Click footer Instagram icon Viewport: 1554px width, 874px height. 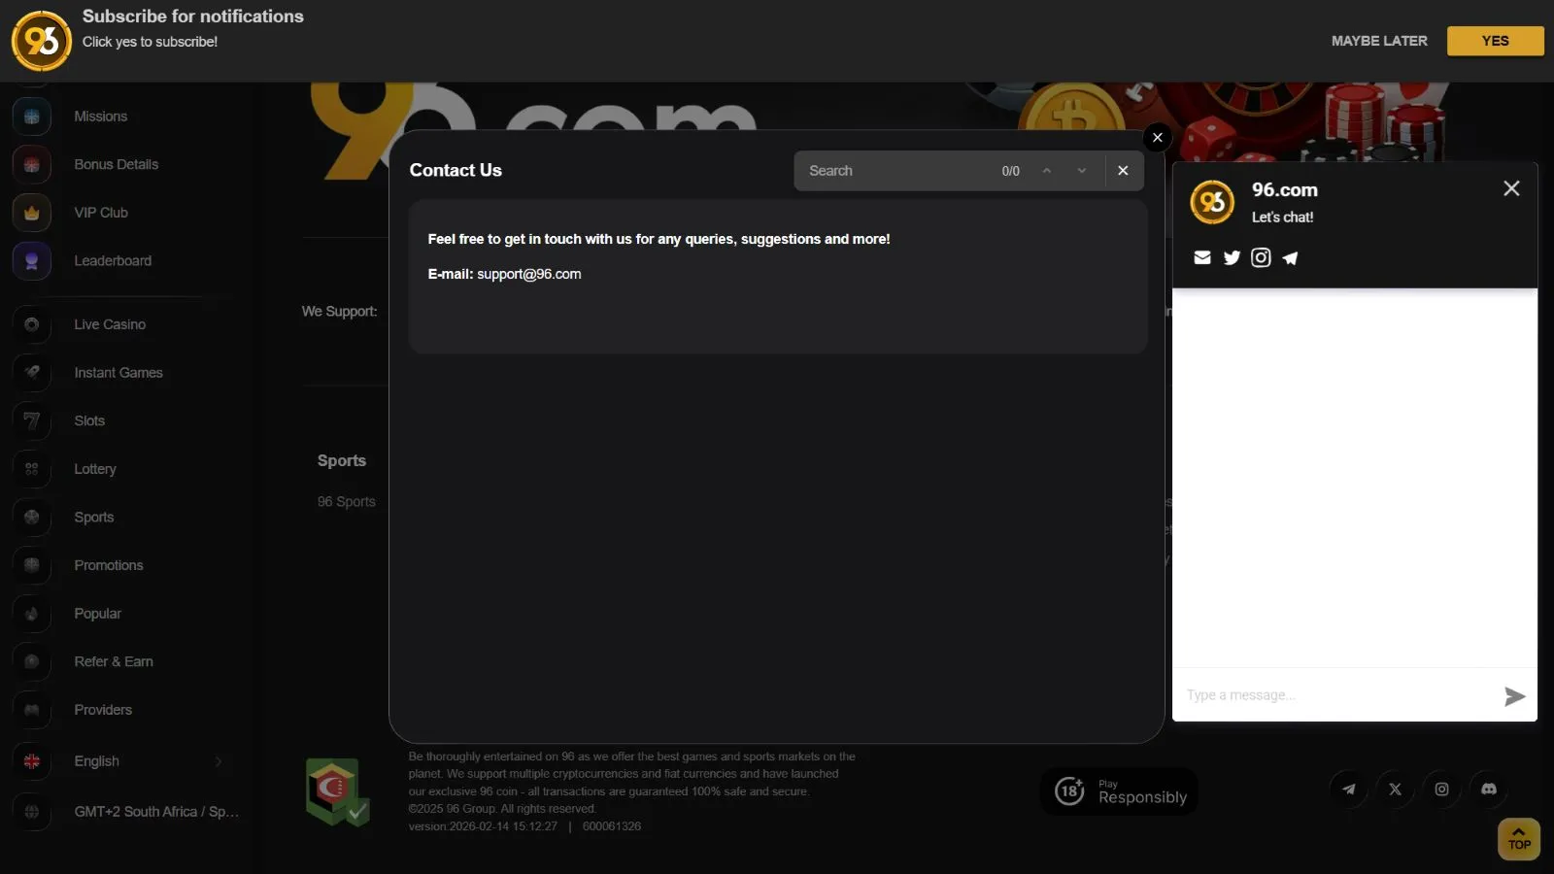(x=1441, y=790)
